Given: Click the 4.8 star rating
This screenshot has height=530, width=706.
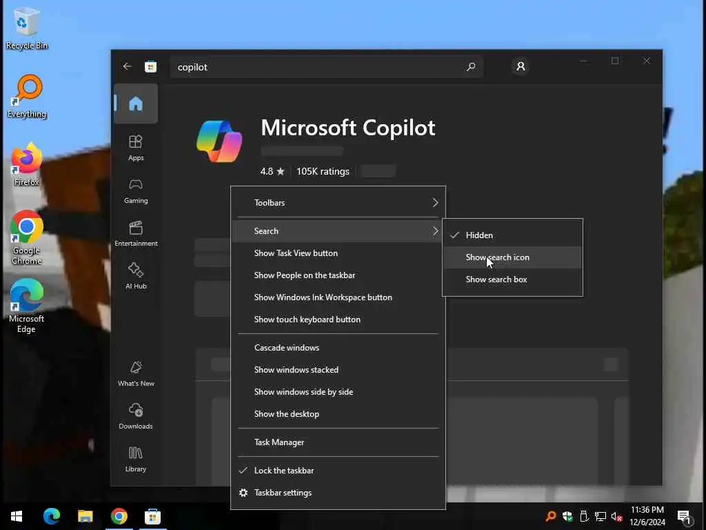Looking at the screenshot, I should pos(272,171).
